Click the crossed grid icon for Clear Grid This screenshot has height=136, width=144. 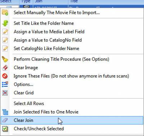[5, 93]
